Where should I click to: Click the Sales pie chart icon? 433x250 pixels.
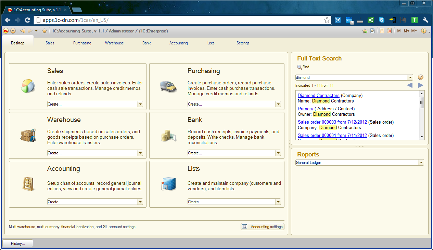pyautogui.click(x=28, y=86)
